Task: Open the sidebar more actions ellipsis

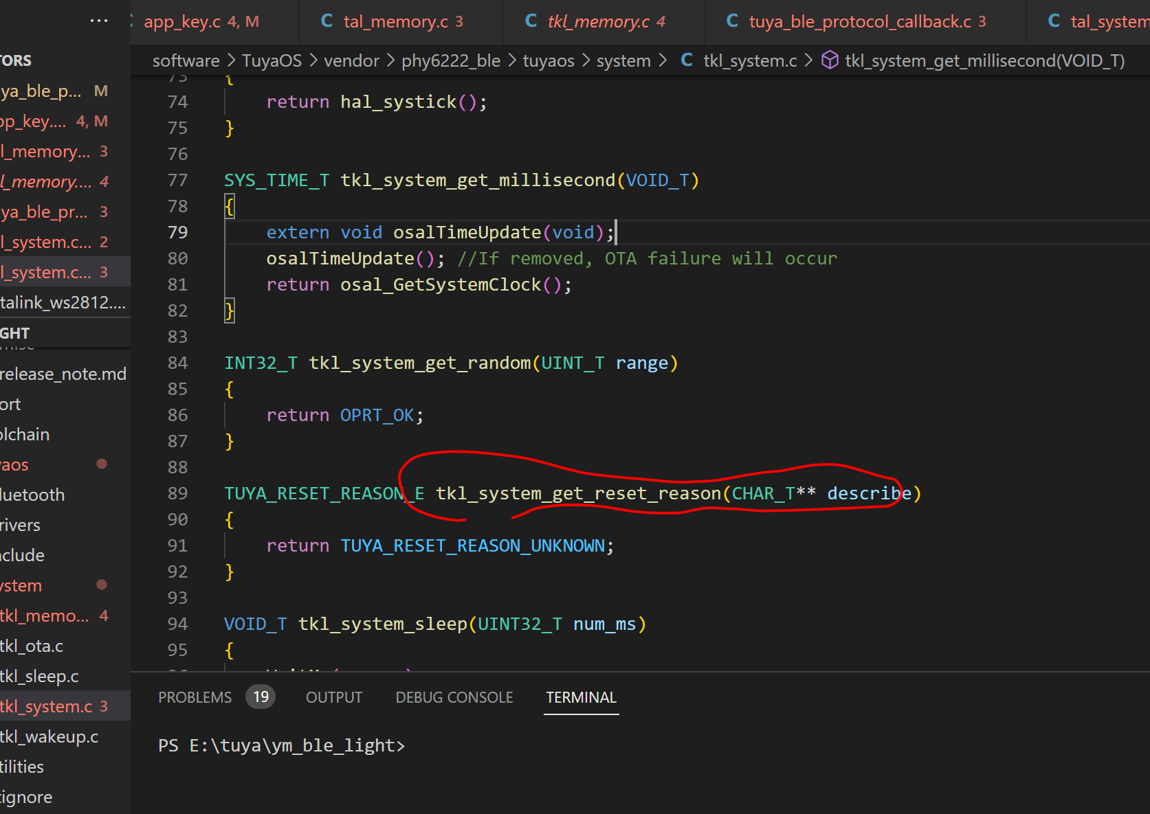Action: 99,21
